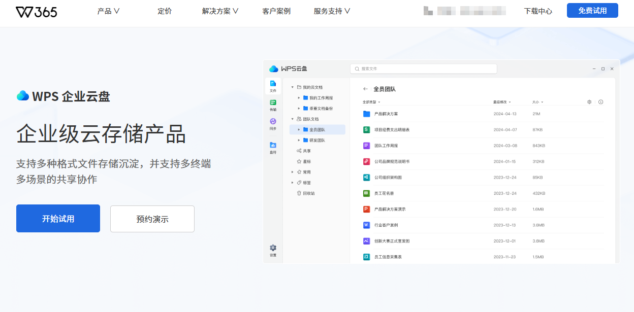
Task: Click the document icon of 团队工作周报
Action: [x=367, y=146]
